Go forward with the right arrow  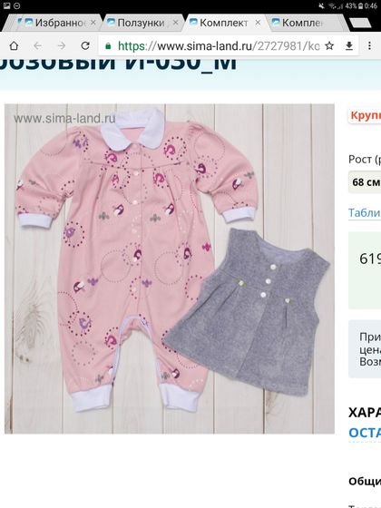(62, 46)
